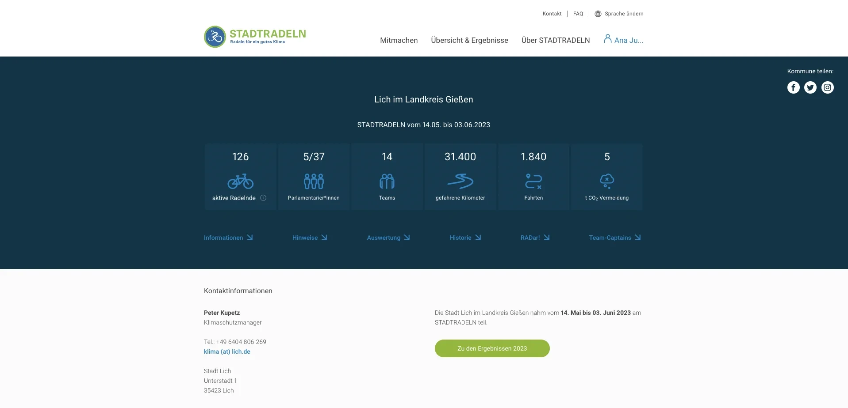
Task: Open the FAQ page
Action: coord(578,14)
